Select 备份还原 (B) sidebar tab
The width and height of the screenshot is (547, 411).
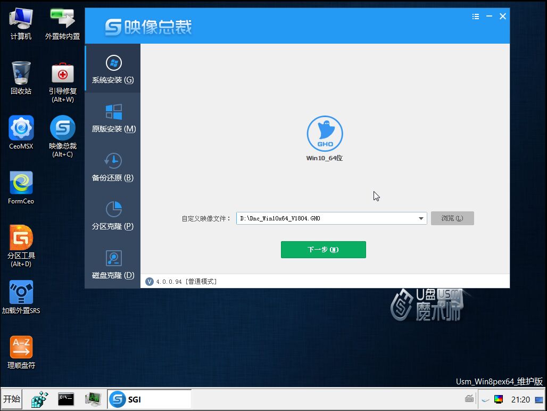pyautogui.click(x=113, y=167)
